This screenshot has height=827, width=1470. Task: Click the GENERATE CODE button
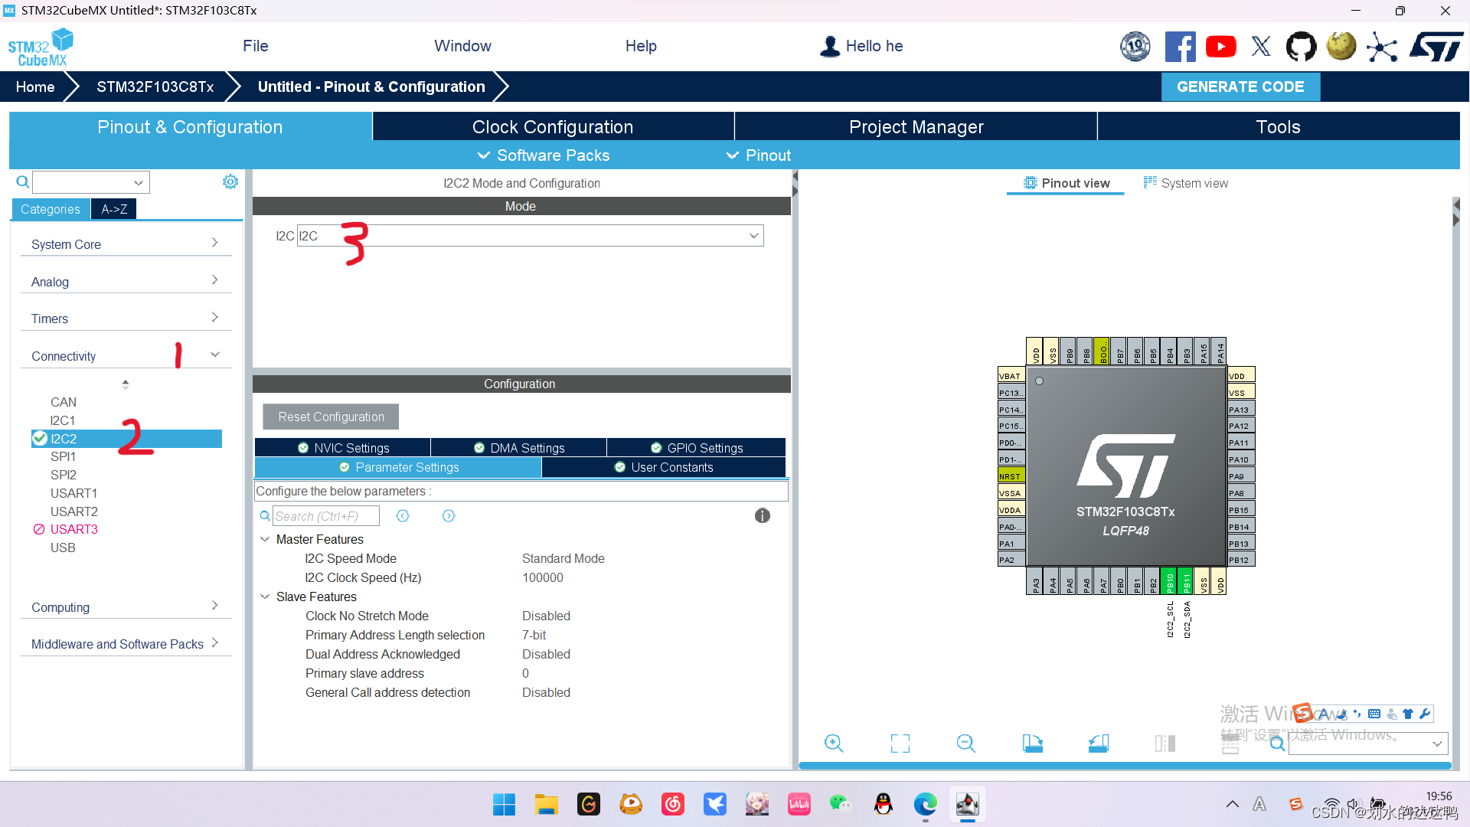1241,87
